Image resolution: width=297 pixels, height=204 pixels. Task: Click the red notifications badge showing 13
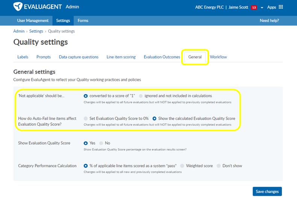254,7
